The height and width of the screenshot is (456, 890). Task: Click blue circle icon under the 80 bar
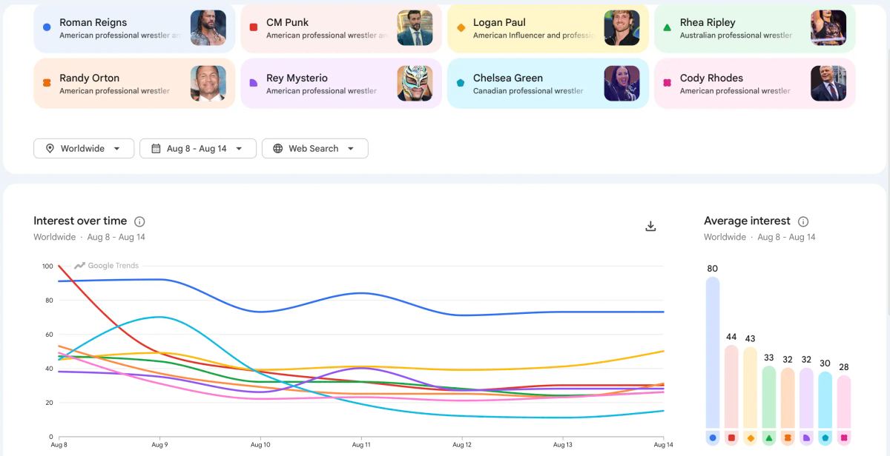[713, 438]
